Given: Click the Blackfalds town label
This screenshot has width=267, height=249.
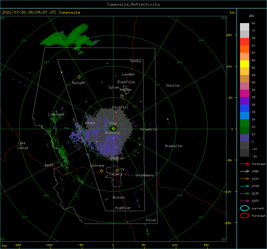Looking at the screenshot, I should (126, 82).
